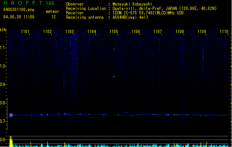Click the 1106 time axis marker
232x147 pixels.
point(136,31)
